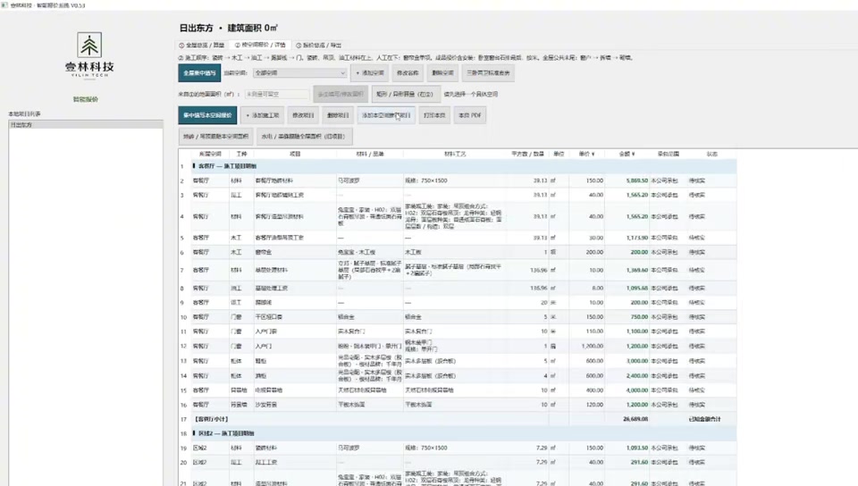Click the 地砖 / 吊顶 area sync button
858x486 pixels.
click(215, 137)
